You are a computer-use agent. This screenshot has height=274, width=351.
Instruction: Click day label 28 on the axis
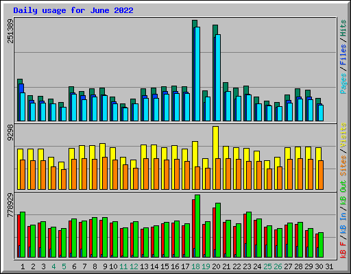298,266
